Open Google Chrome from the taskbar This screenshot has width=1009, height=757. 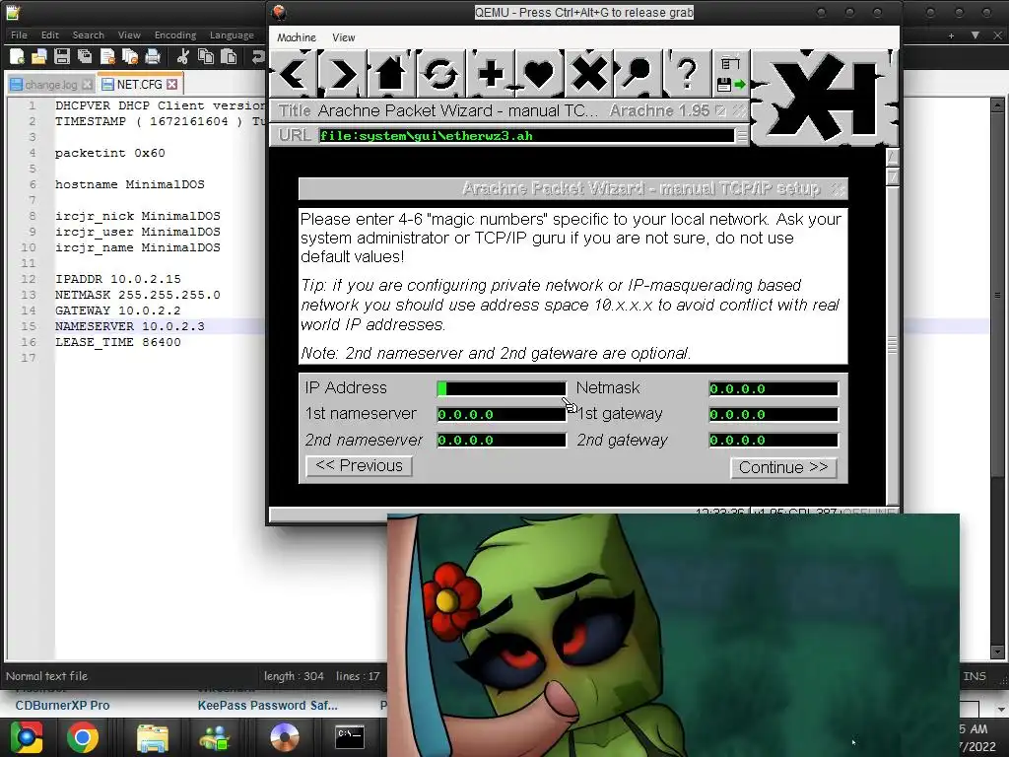click(83, 737)
